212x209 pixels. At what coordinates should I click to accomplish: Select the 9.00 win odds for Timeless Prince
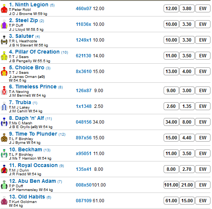click(x=171, y=91)
